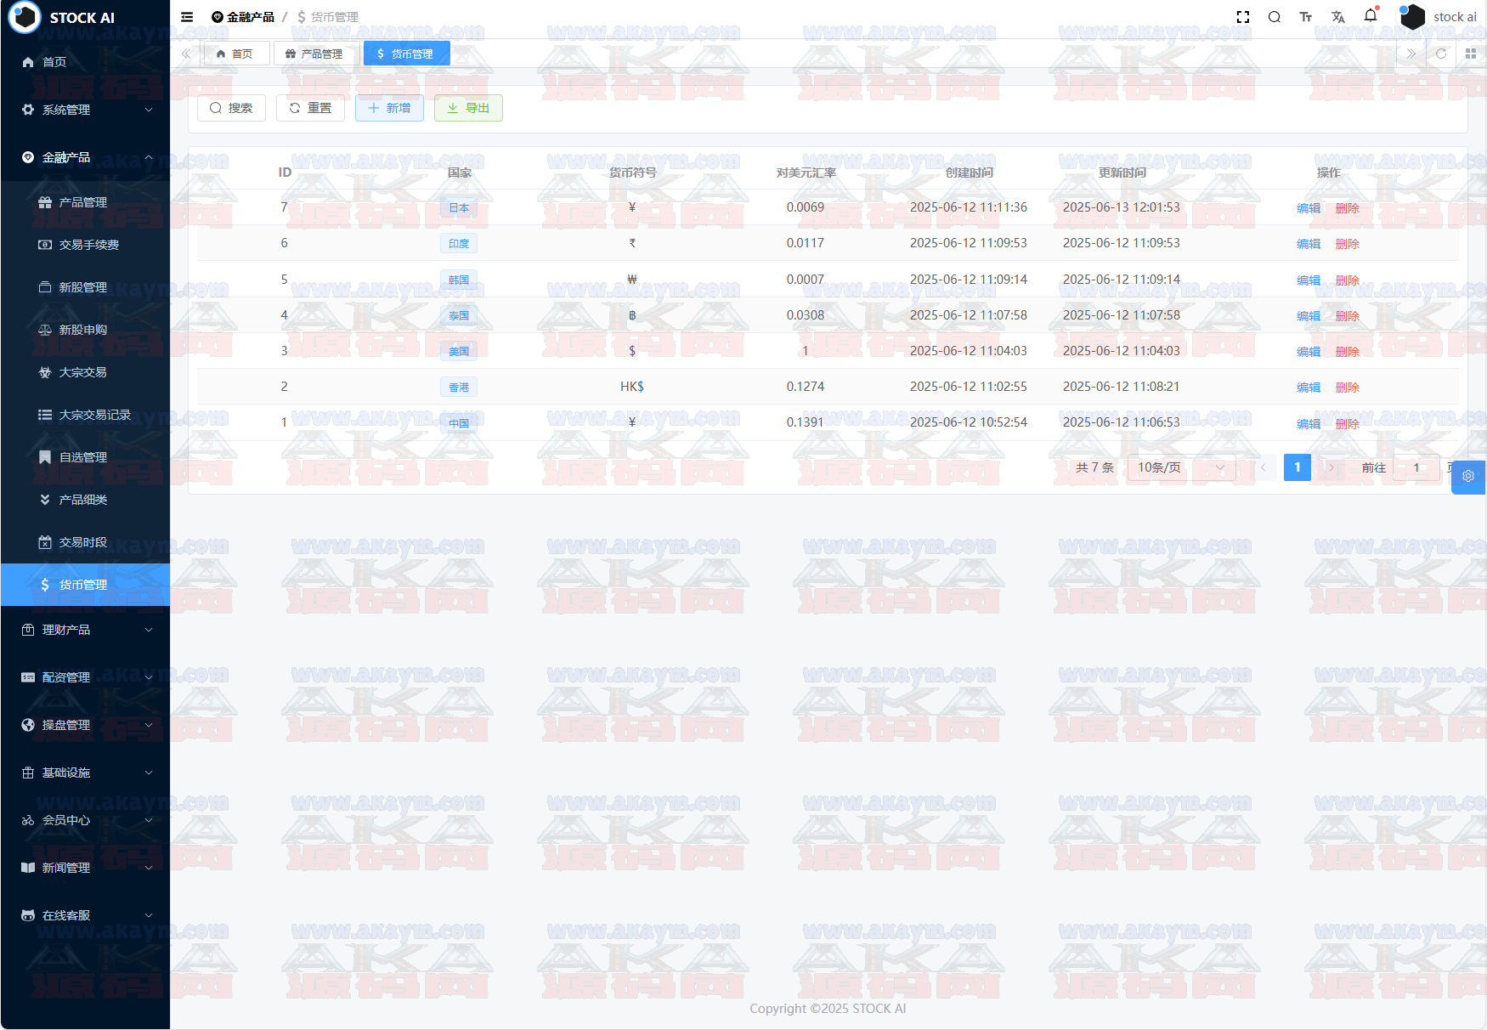
Task: Expand the 系统管理 sidebar menu
Action: (85, 110)
